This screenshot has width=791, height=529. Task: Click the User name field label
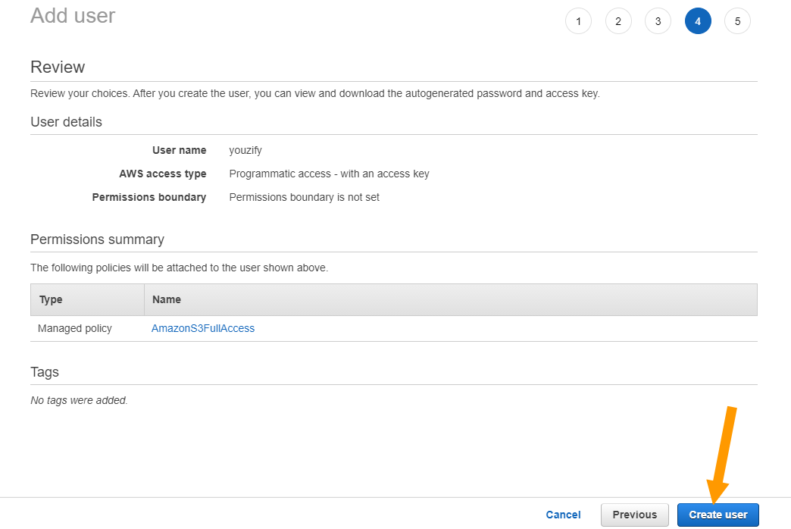pos(179,150)
